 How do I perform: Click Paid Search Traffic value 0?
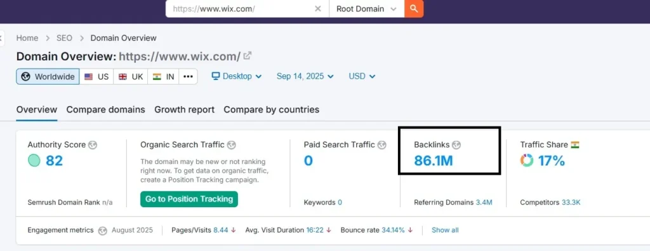[x=308, y=161]
